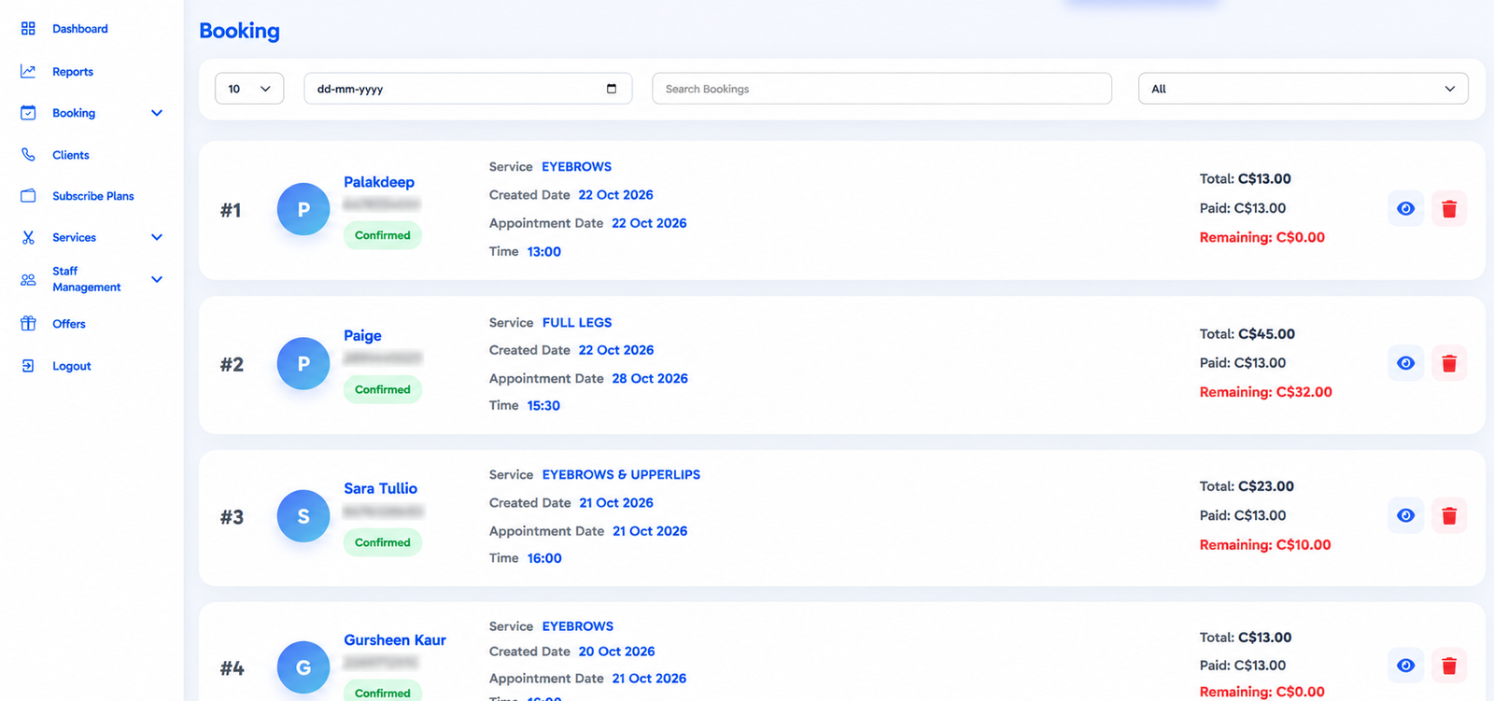Screen dimensions: 1494x701
Task: Click the Clients phone icon
Action: 28,155
